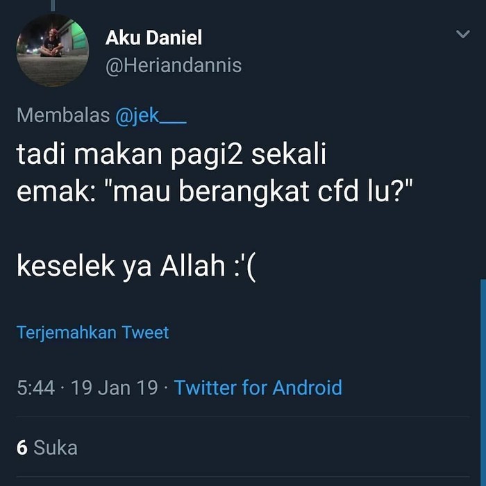Image resolution: width=486 pixels, height=486 pixels.
Task: Click the blue scrollbar on the right edge
Action: [483, 383]
